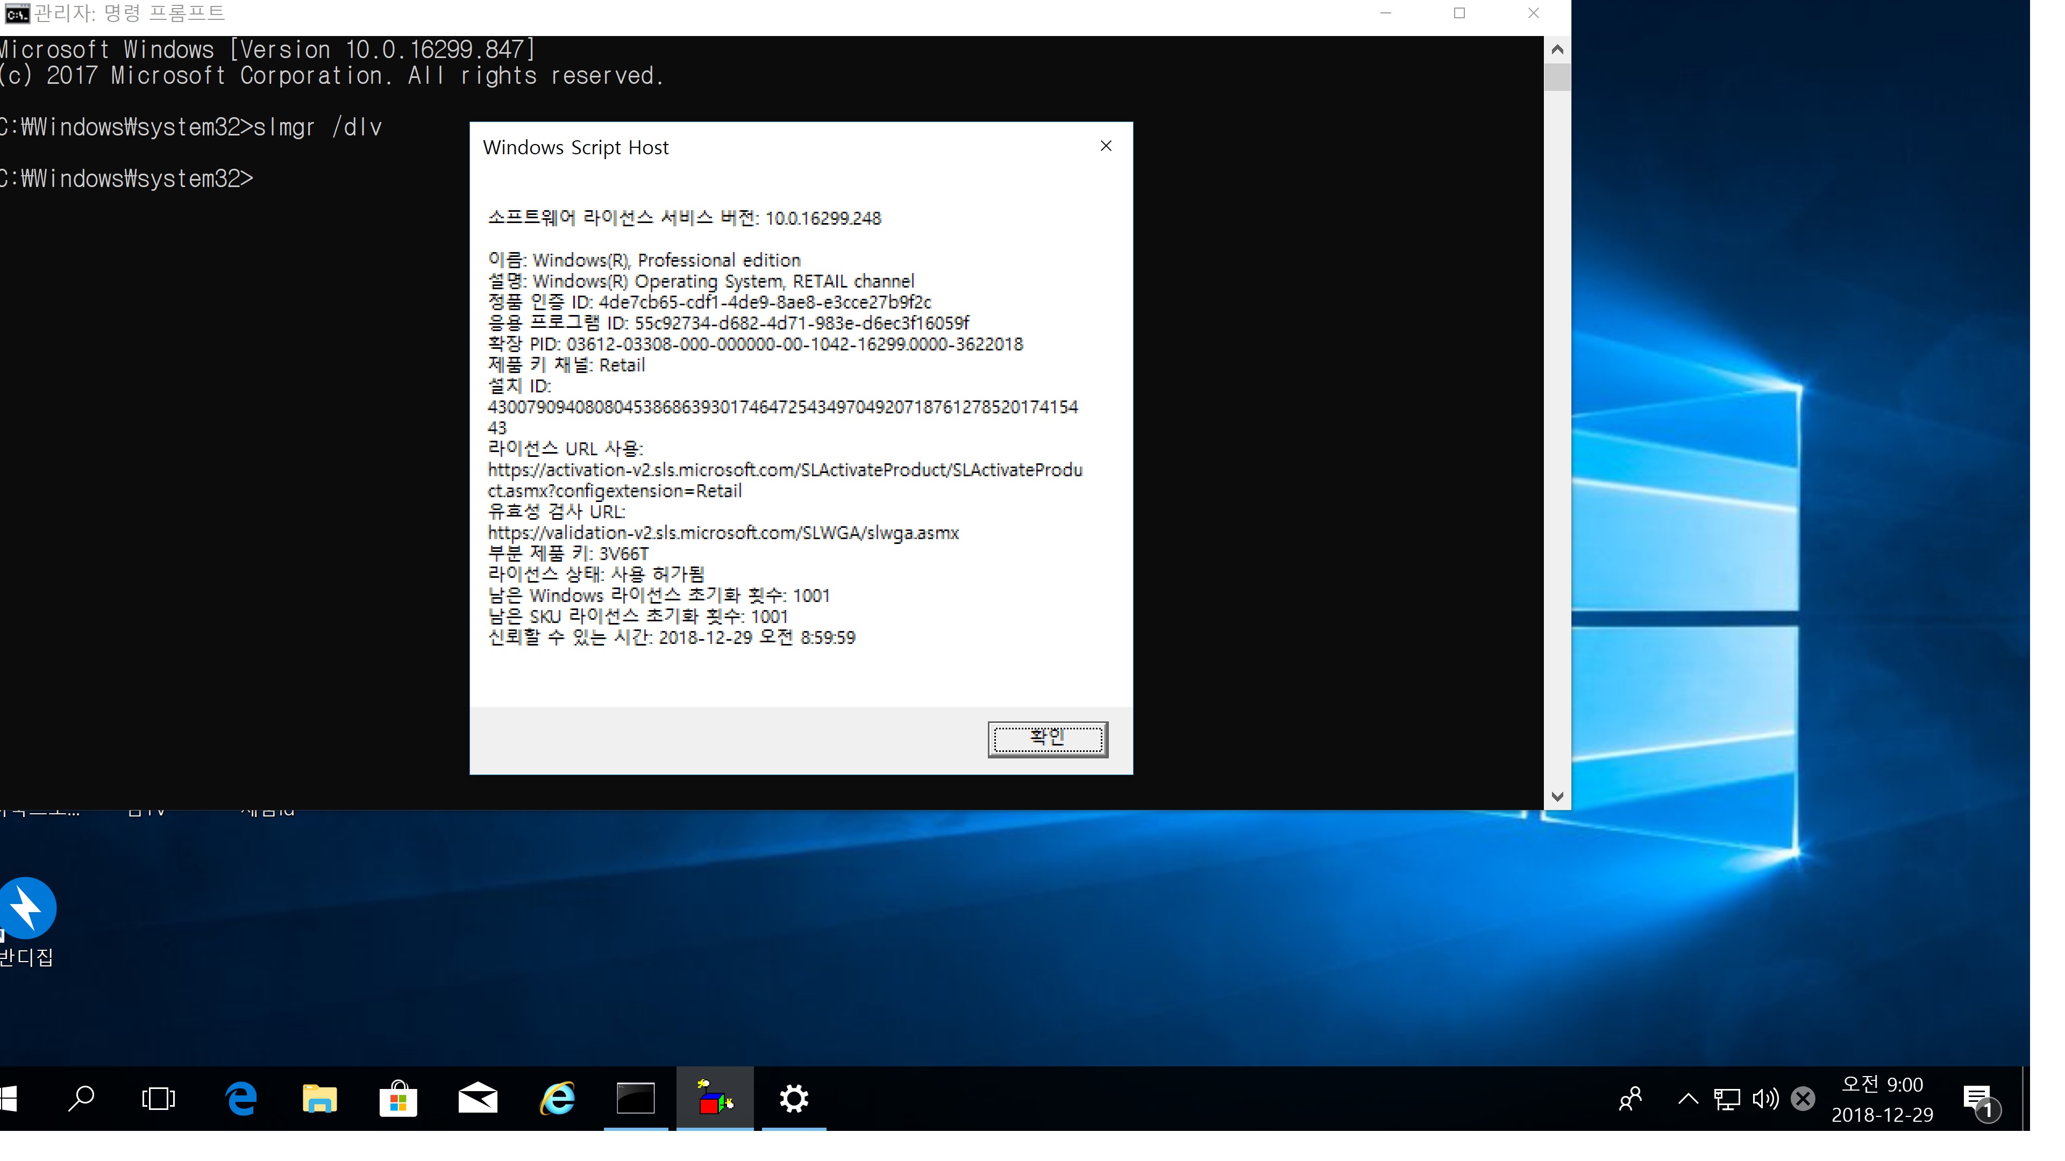Viewport: 2065px width, 1161px height.
Task: Click the activation-v2.sls.microsoft.com URL text
Action: (785, 480)
